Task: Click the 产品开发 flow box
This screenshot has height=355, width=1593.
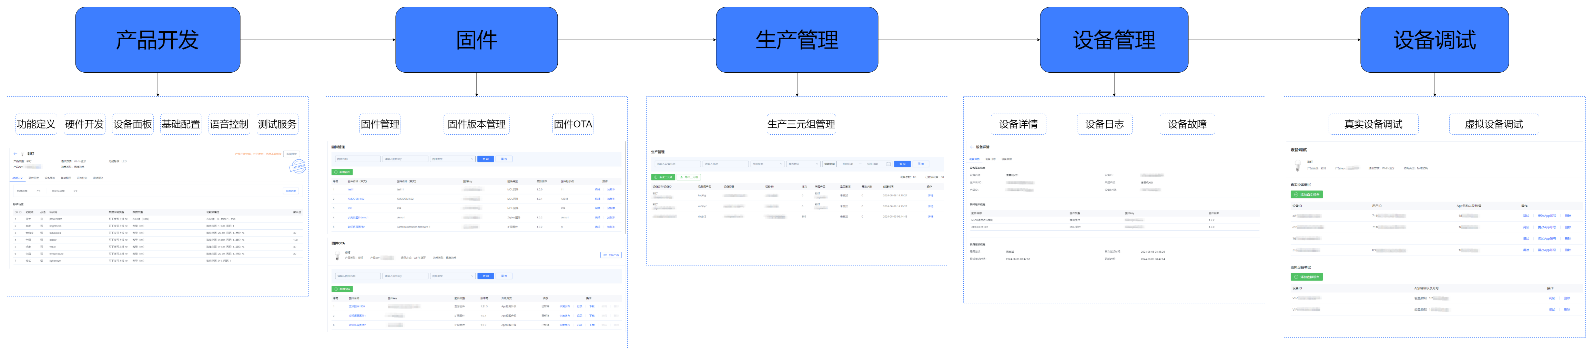Action: click(158, 40)
